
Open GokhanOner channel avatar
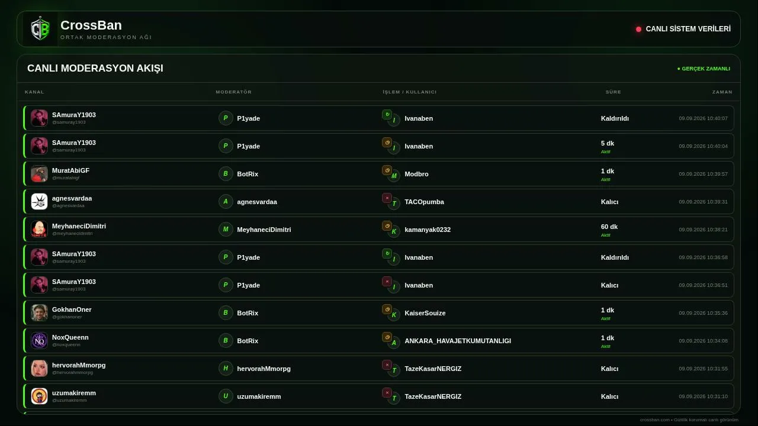[39, 313]
